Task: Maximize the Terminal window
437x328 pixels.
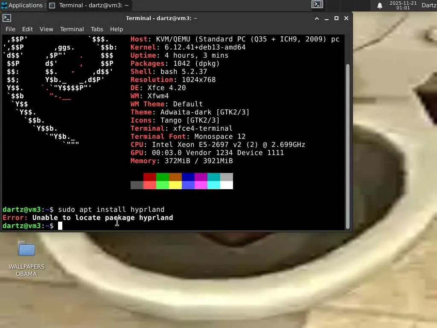Action: [x=336, y=18]
